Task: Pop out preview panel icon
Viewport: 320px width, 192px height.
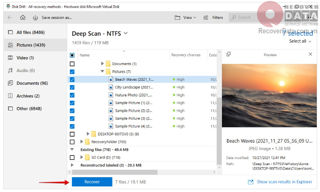Action: [x=228, y=54]
